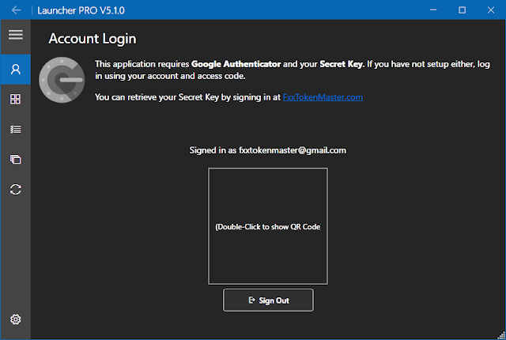
Task: Close the Launcher PRO window
Action: pos(491,10)
